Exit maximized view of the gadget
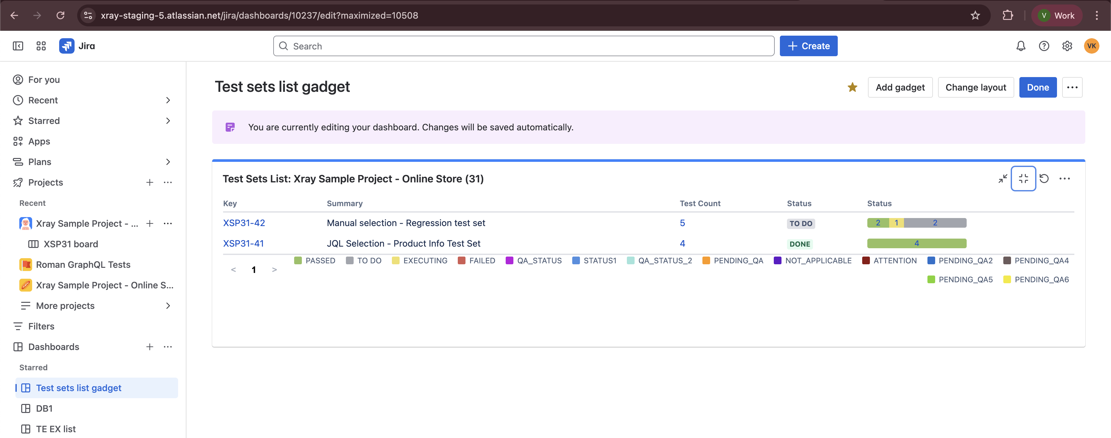This screenshot has height=438, width=1111. tap(1023, 178)
